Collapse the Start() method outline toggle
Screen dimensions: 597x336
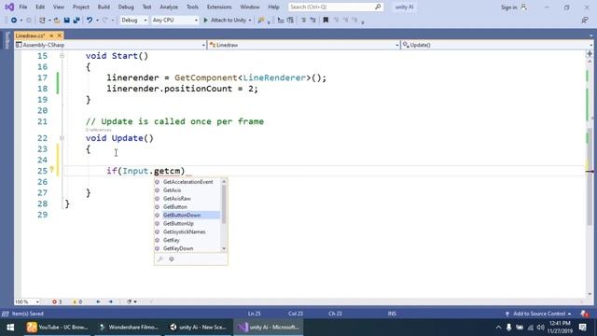[x=62, y=56]
